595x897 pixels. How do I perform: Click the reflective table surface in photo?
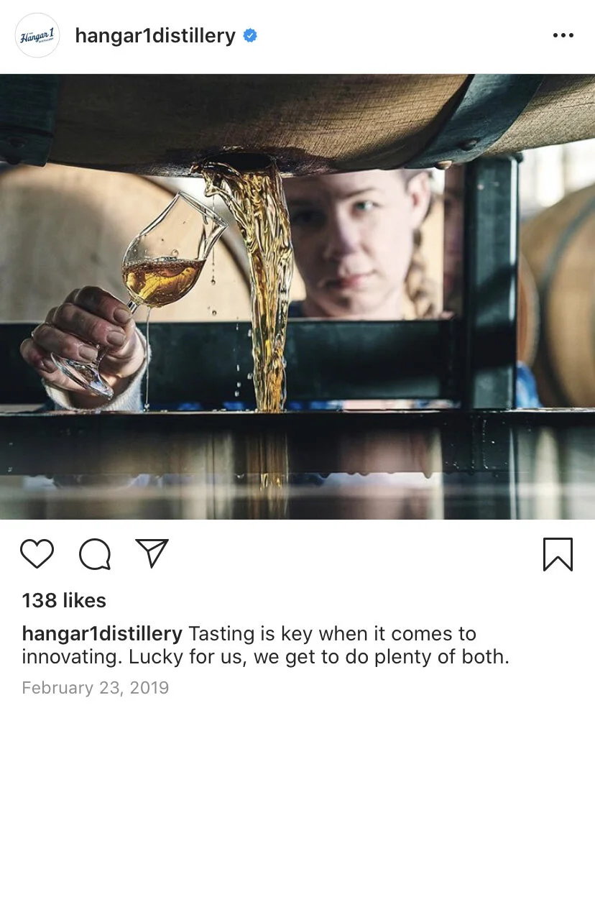point(297,467)
